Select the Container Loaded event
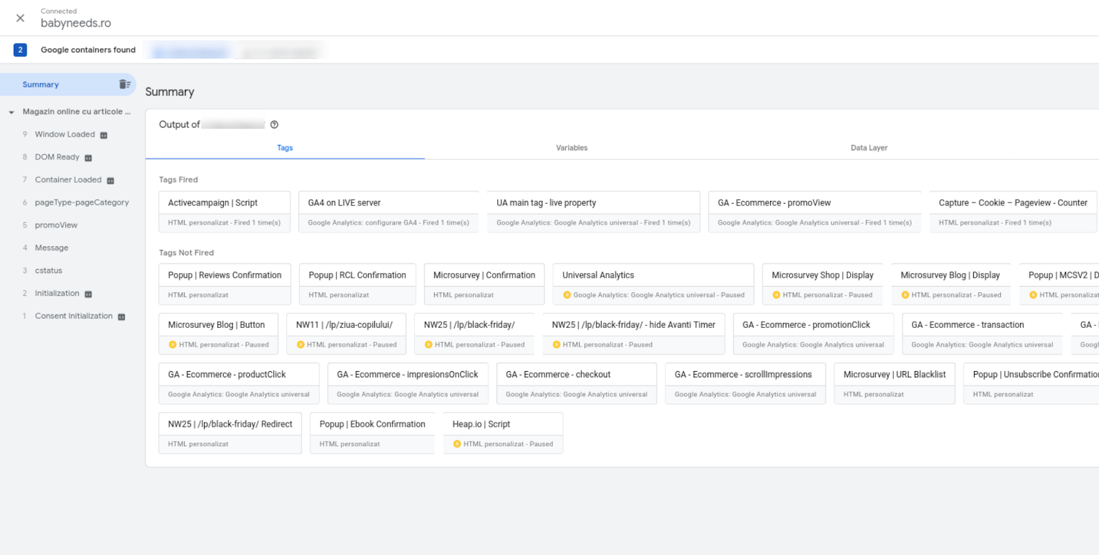This screenshot has width=1099, height=555. tap(68, 180)
